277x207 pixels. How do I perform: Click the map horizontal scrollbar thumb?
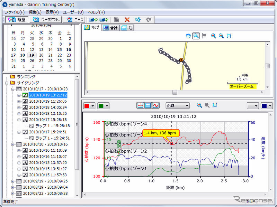pyautogui.click(x=175, y=92)
